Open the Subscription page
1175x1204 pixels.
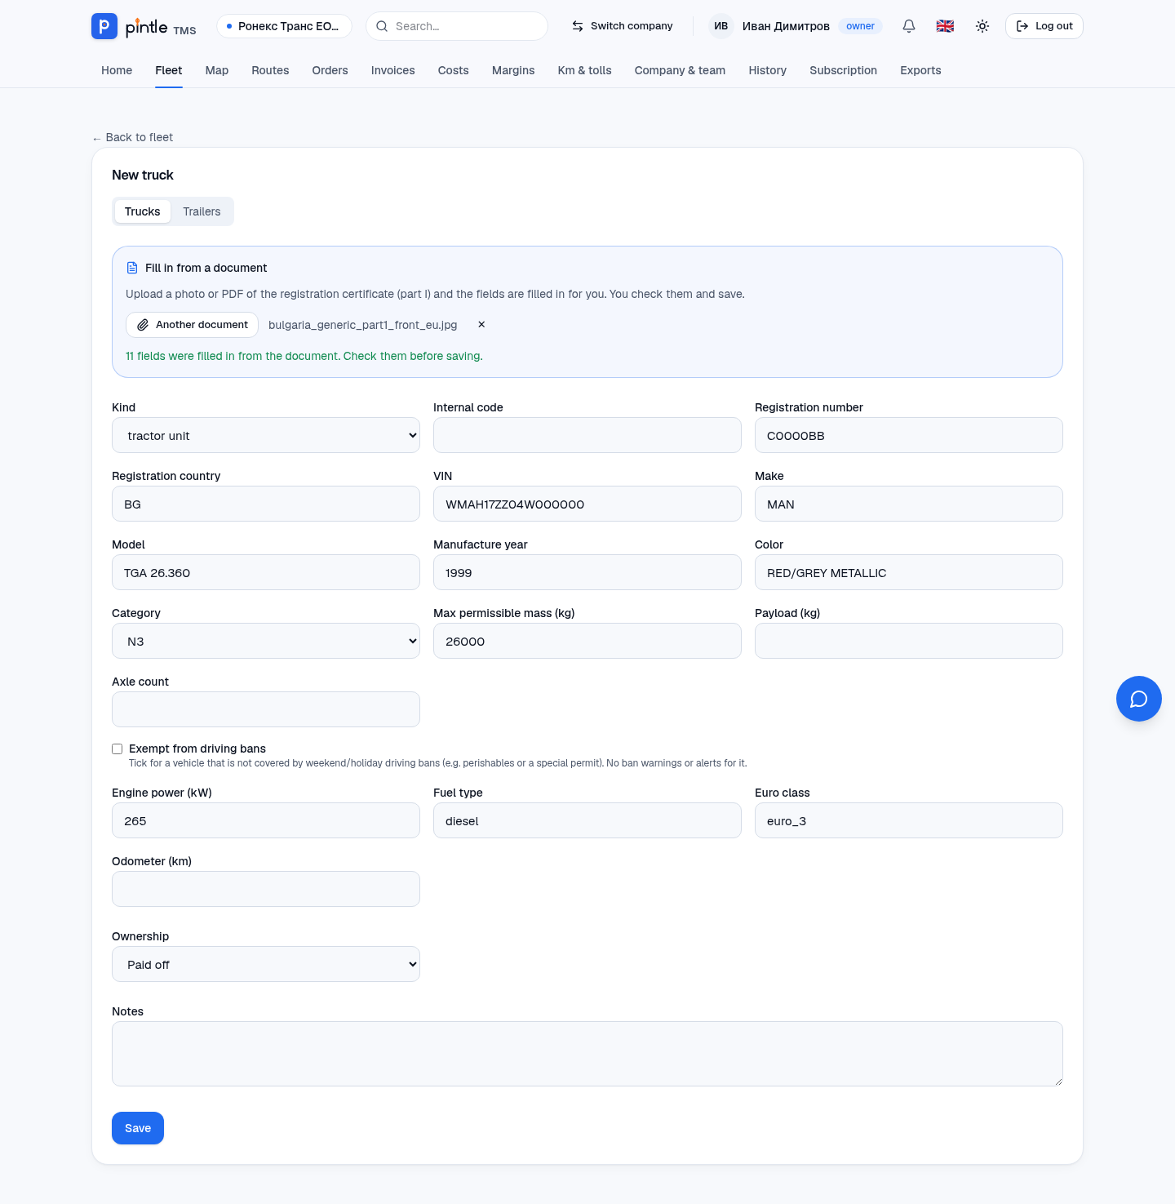coord(844,70)
